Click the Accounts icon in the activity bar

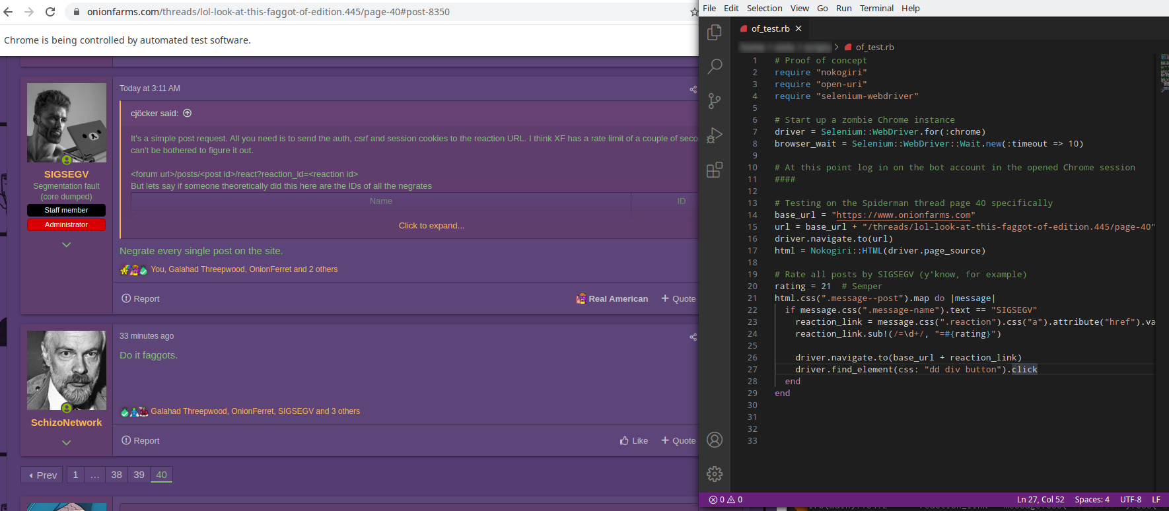coord(715,440)
